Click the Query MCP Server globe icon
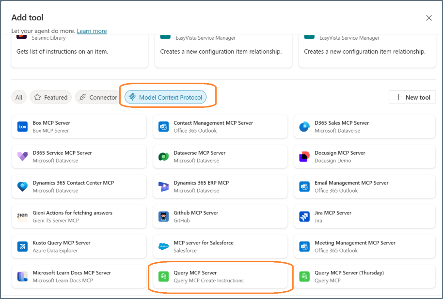This screenshot has width=443, height=299. click(164, 276)
